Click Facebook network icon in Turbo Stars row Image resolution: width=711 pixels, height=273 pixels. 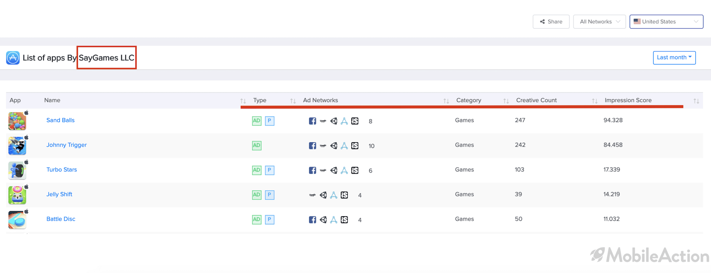pyautogui.click(x=312, y=170)
